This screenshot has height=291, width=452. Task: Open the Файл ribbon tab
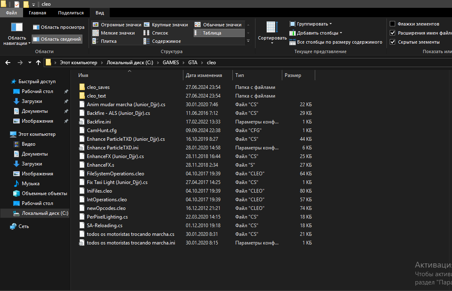pyautogui.click(x=11, y=13)
